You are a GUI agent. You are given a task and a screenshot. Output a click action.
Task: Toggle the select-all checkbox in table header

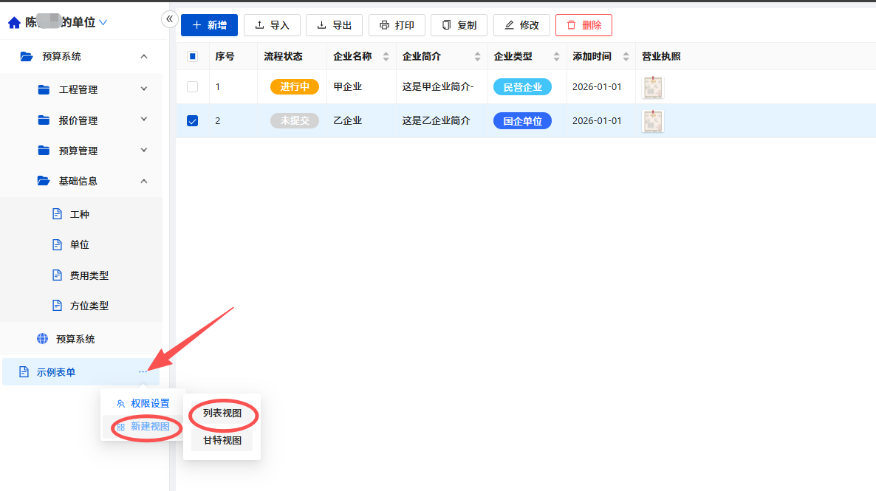click(192, 56)
